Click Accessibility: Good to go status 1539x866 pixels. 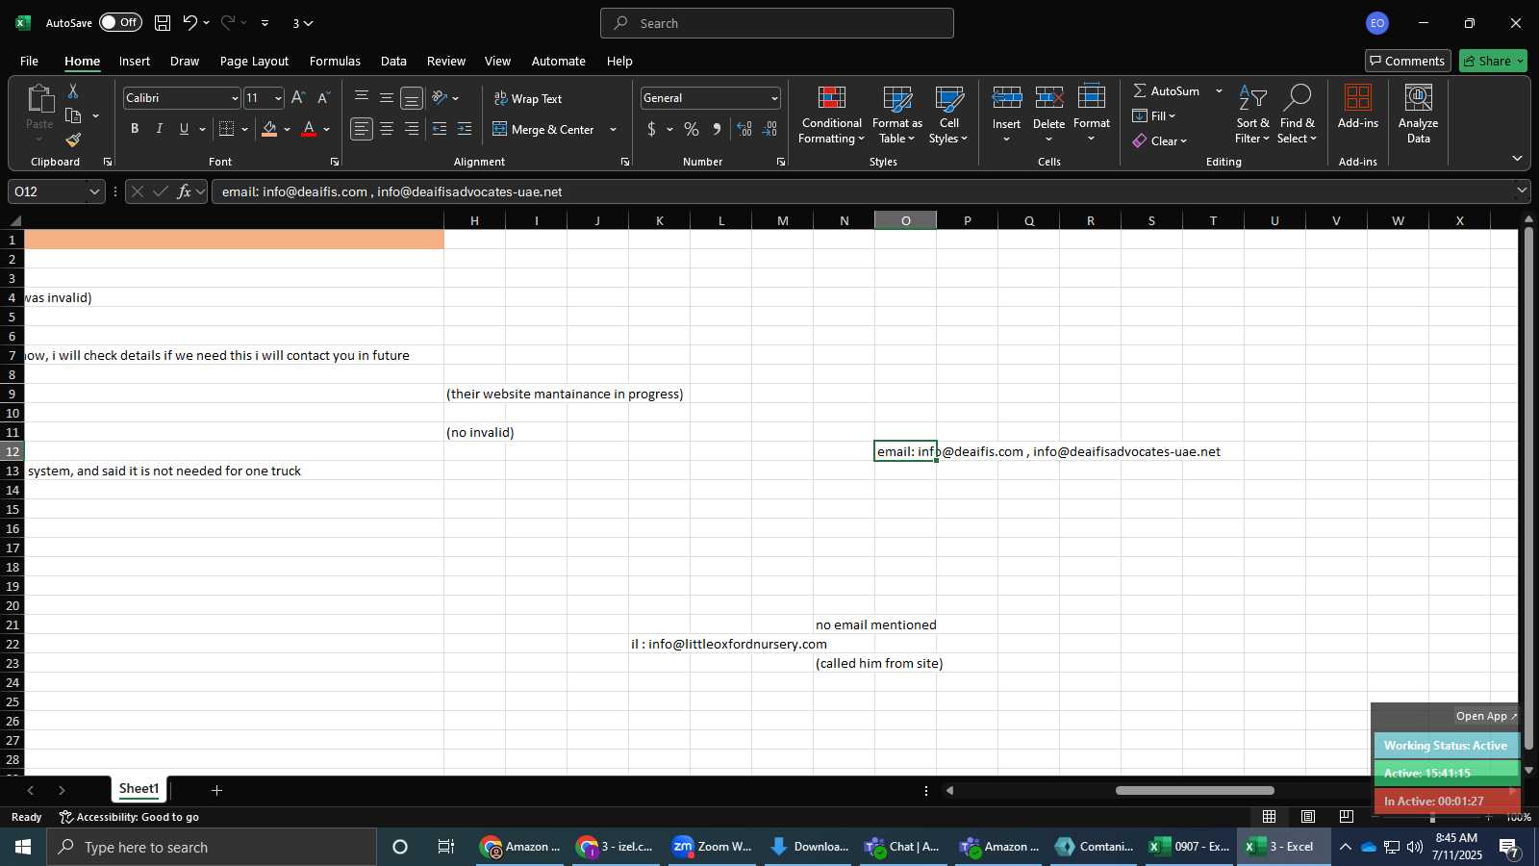pos(129,817)
